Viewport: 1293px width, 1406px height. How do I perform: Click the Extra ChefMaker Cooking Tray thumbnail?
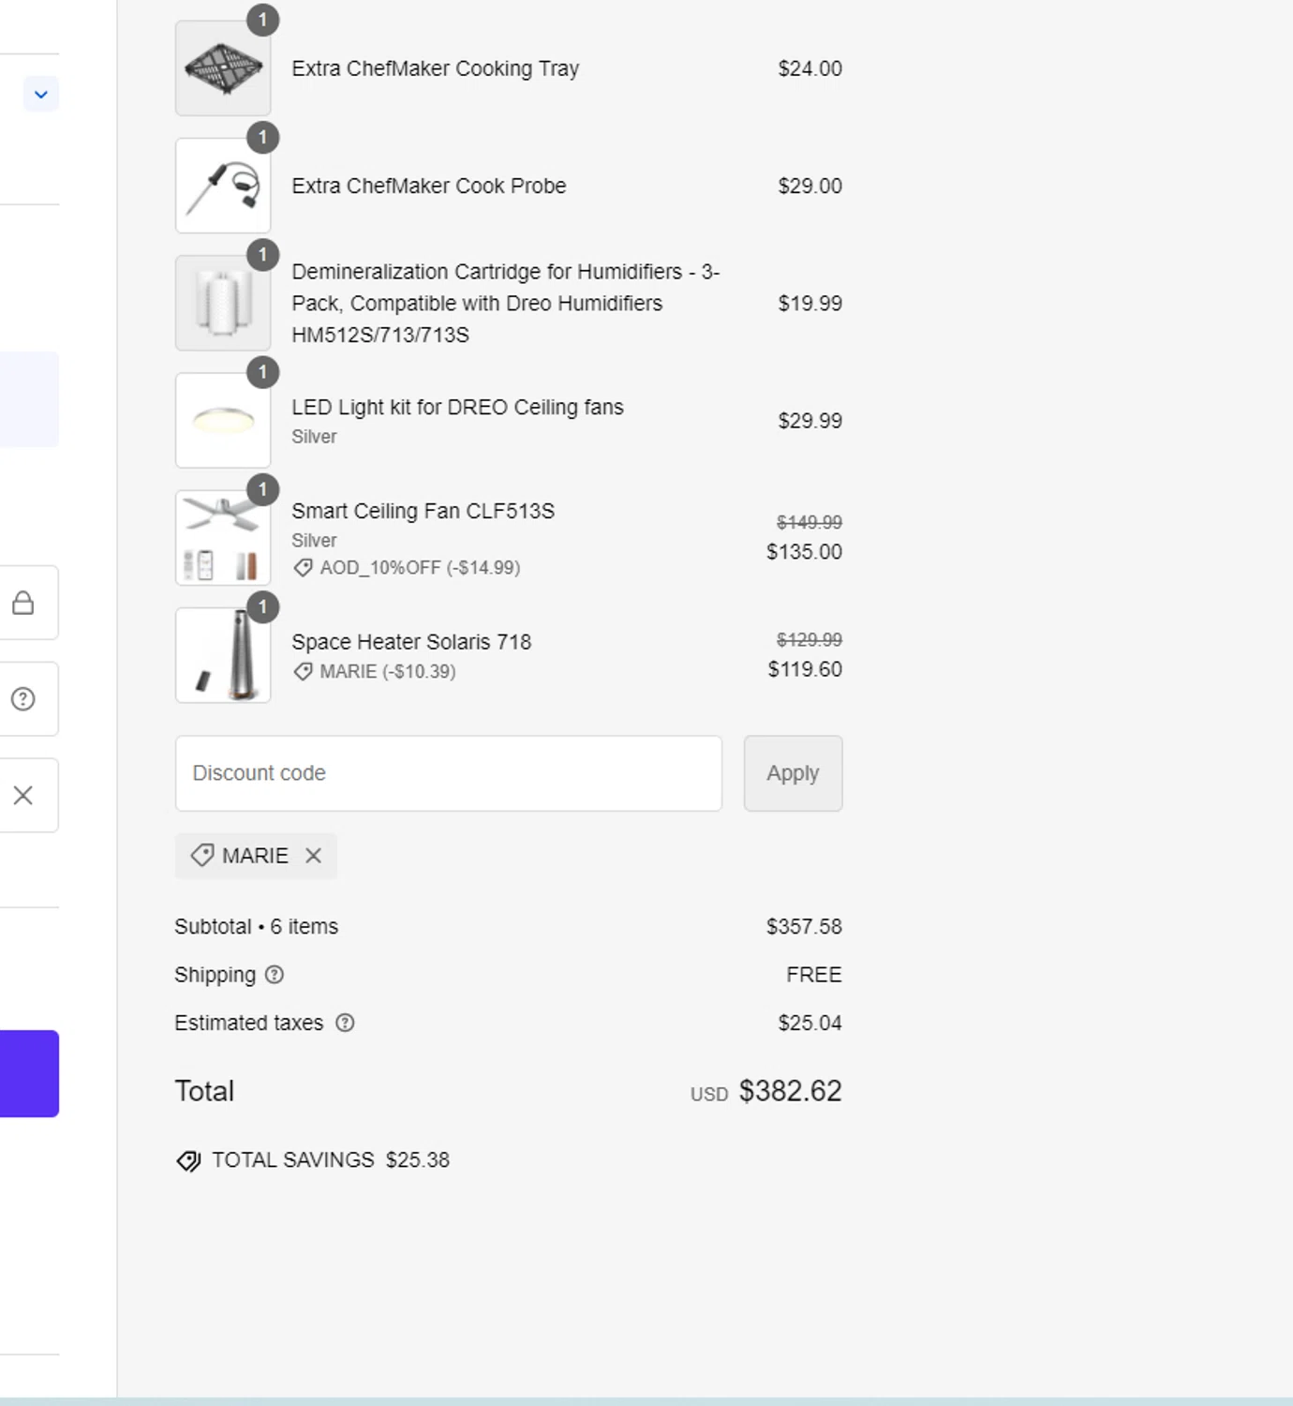click(x=223, y=68)
